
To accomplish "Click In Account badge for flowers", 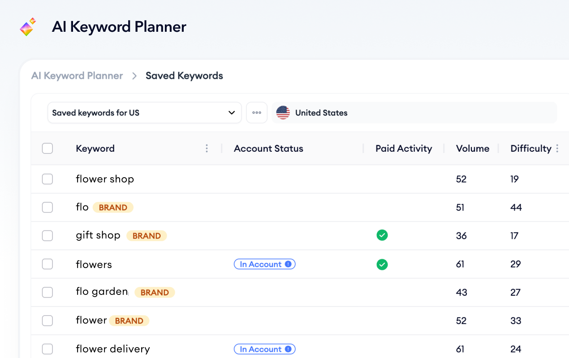I will coord(264,264).
